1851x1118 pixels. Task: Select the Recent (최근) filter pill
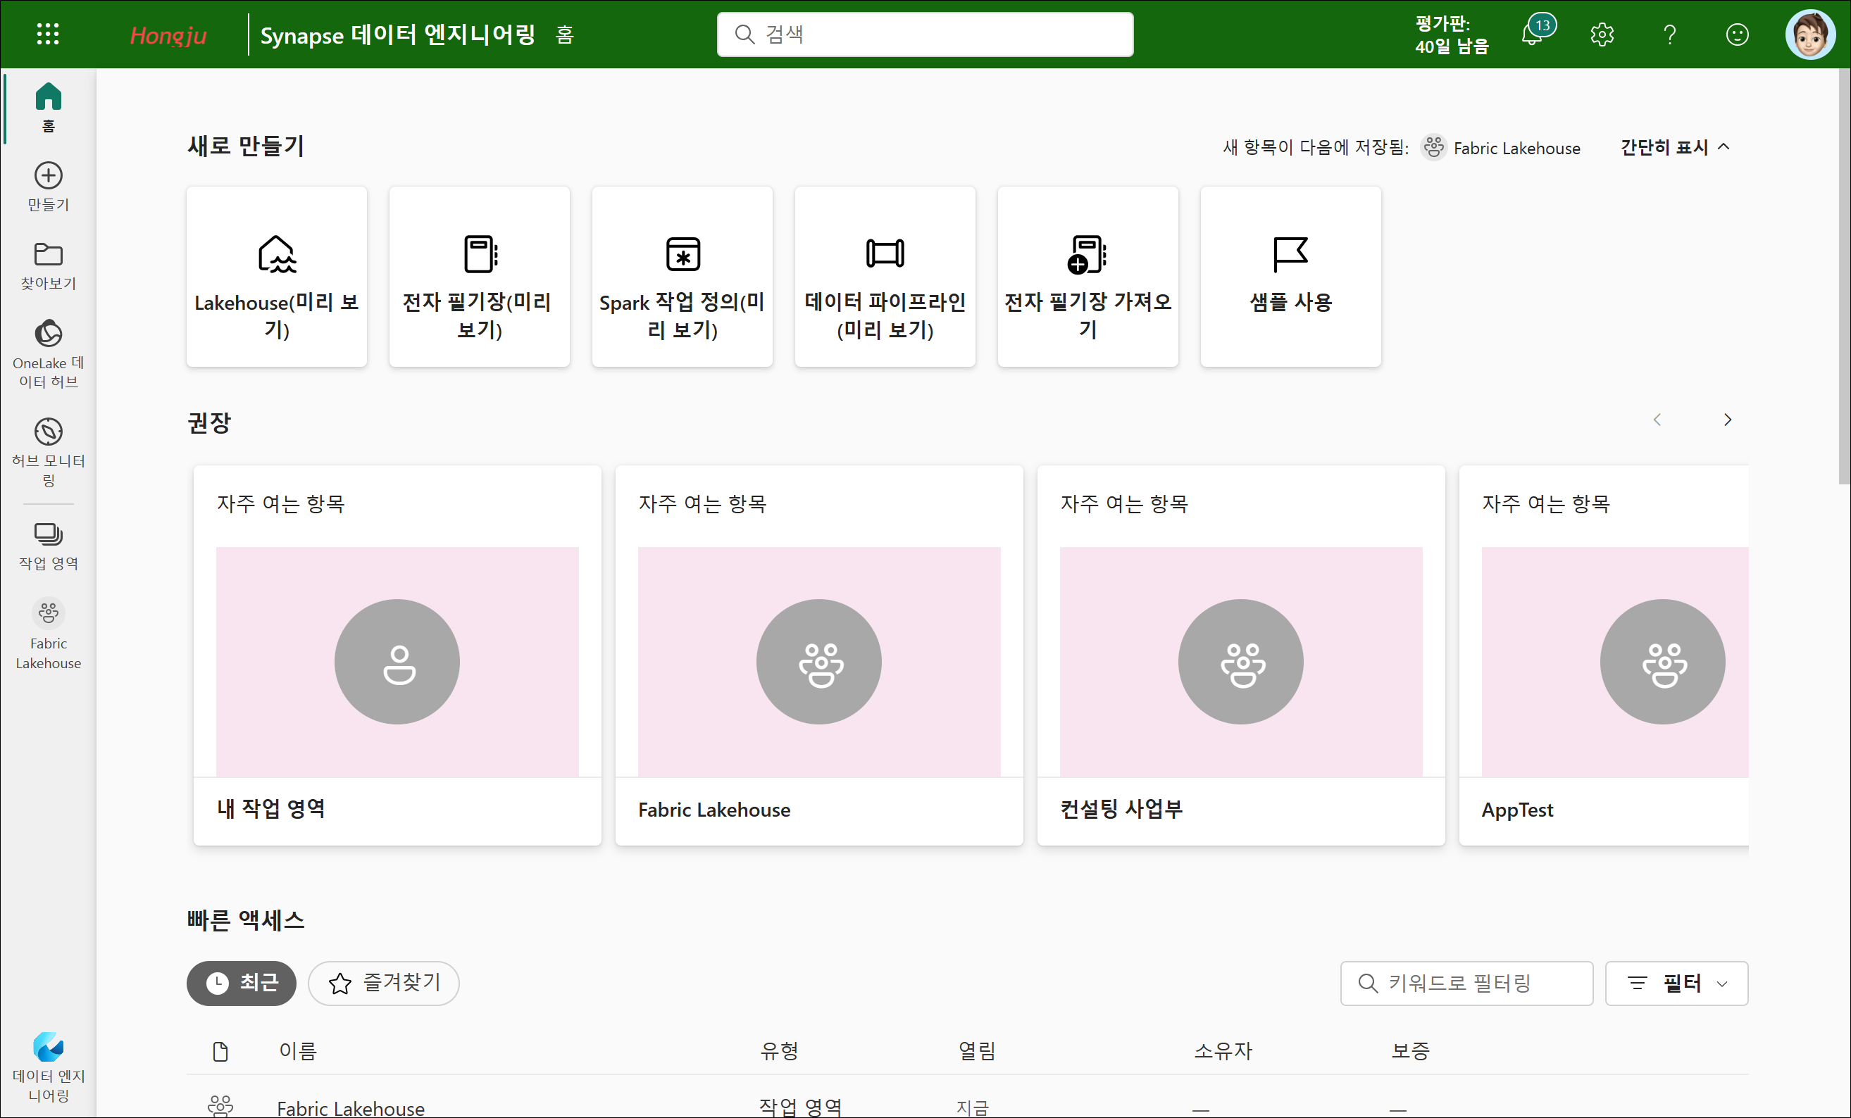241,983
